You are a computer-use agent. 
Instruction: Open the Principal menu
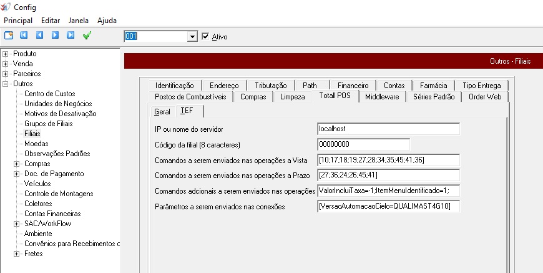point(18,21)
